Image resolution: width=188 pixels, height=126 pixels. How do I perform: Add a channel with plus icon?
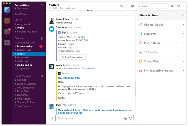pos(42,38)
